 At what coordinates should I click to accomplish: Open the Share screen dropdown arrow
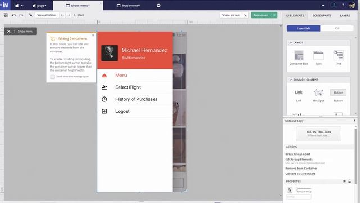pyautogui.click(x=245, y=15)
